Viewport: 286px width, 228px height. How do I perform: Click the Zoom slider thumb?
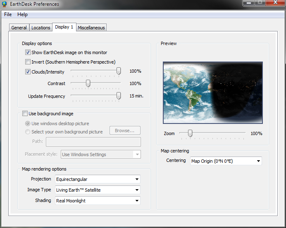tap(190, 133)
